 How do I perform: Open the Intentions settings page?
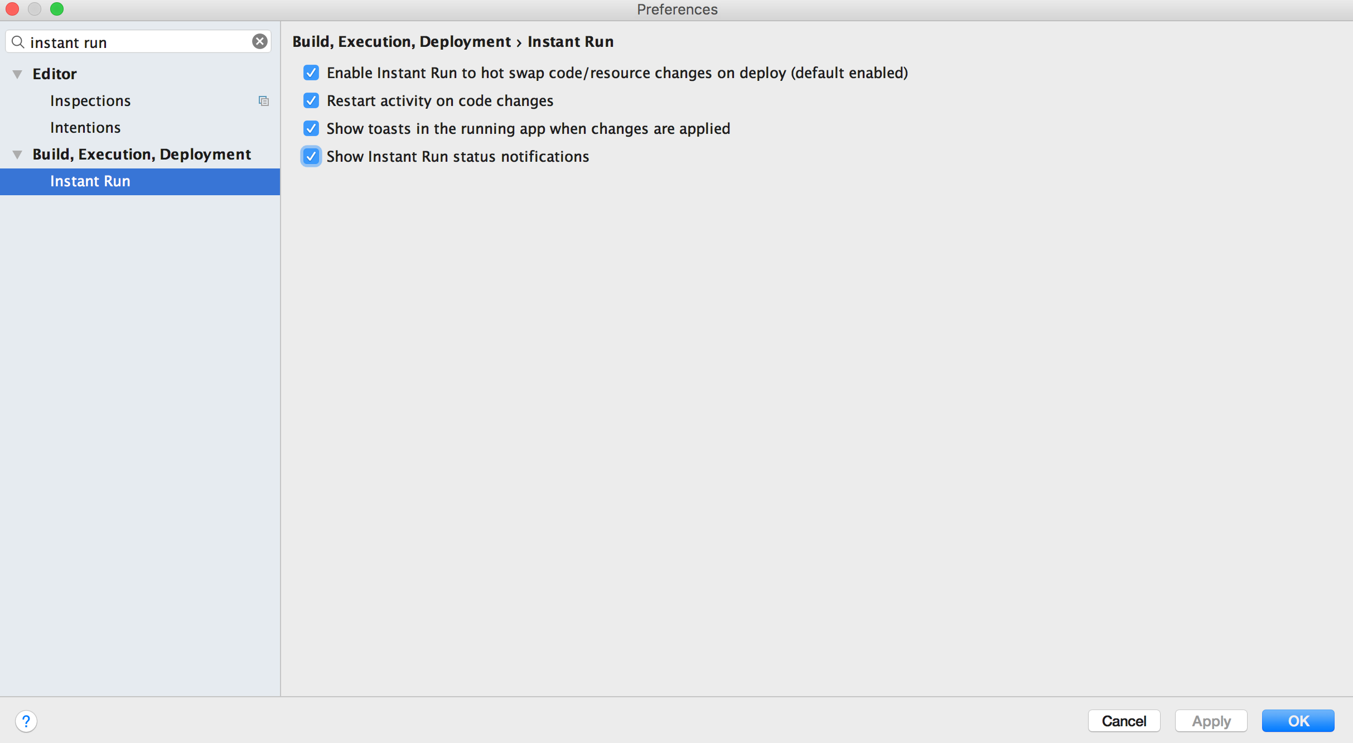[x=85, y=127]
